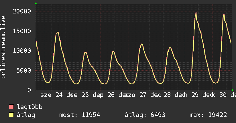Click the sze 24 date label

(51, 95)
